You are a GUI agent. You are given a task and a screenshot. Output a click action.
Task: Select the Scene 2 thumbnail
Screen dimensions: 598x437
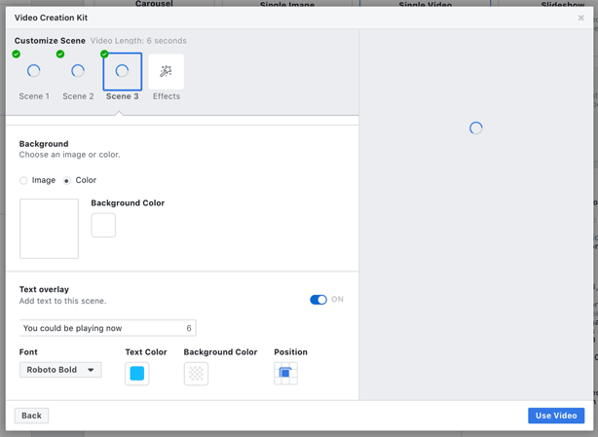point(78,72)
